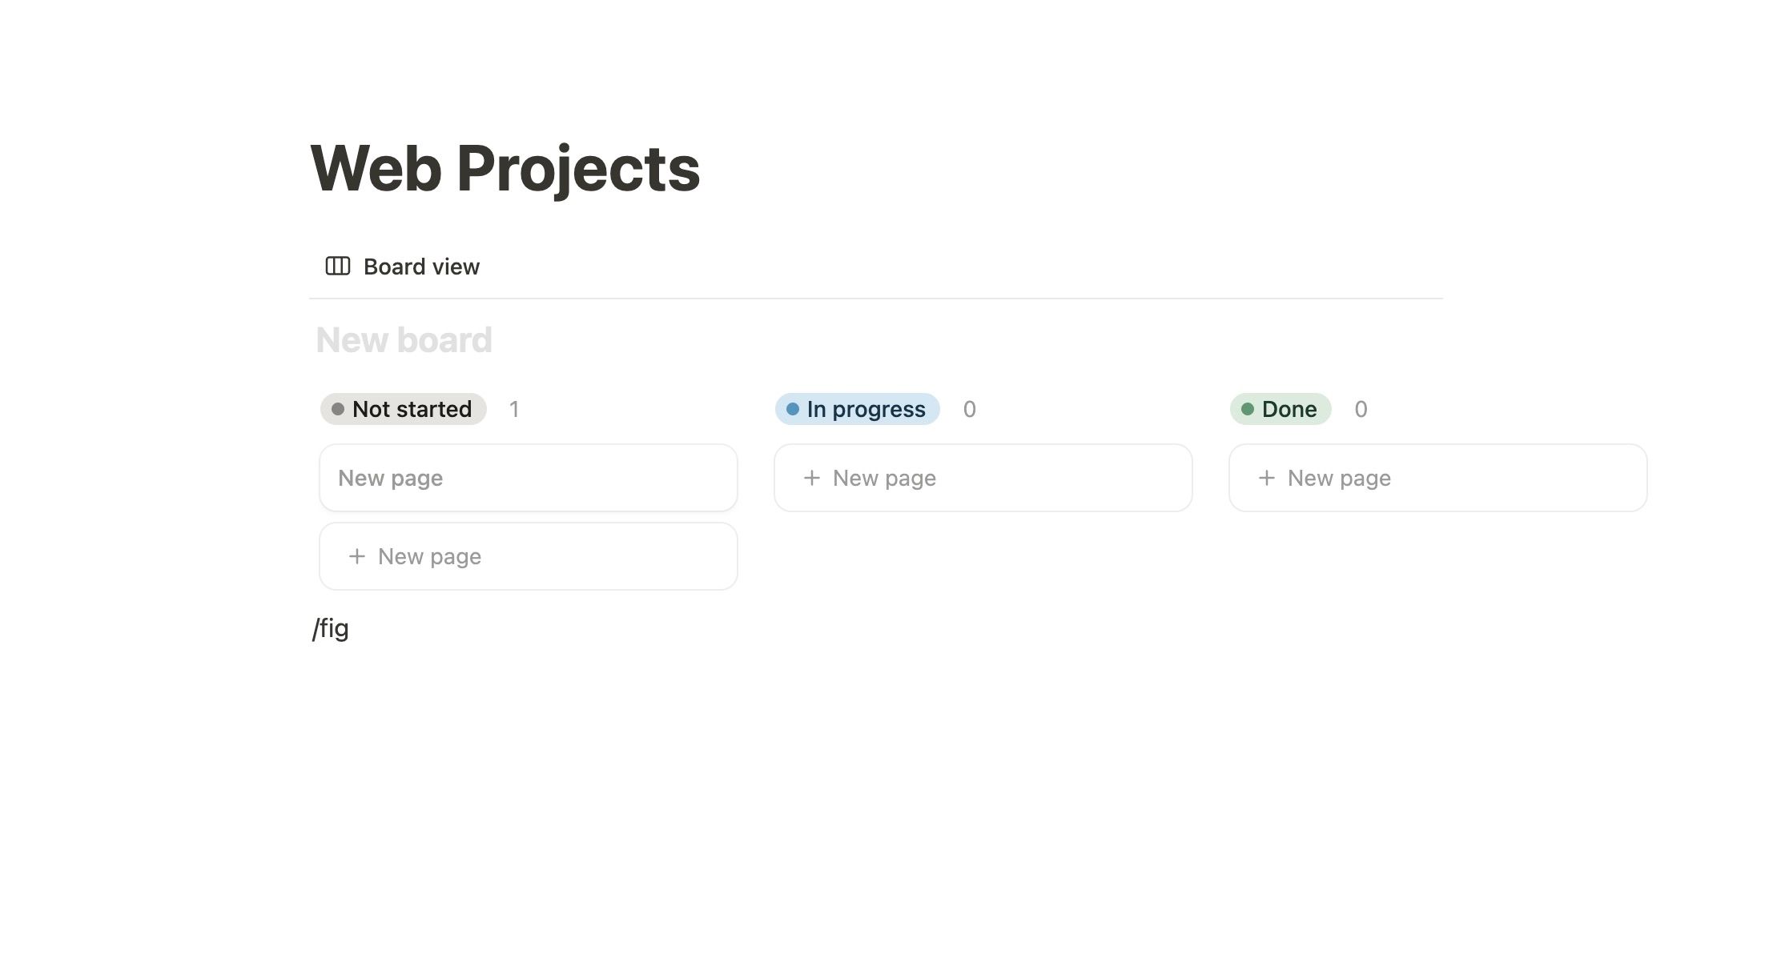Select the Done group label

1289,409
